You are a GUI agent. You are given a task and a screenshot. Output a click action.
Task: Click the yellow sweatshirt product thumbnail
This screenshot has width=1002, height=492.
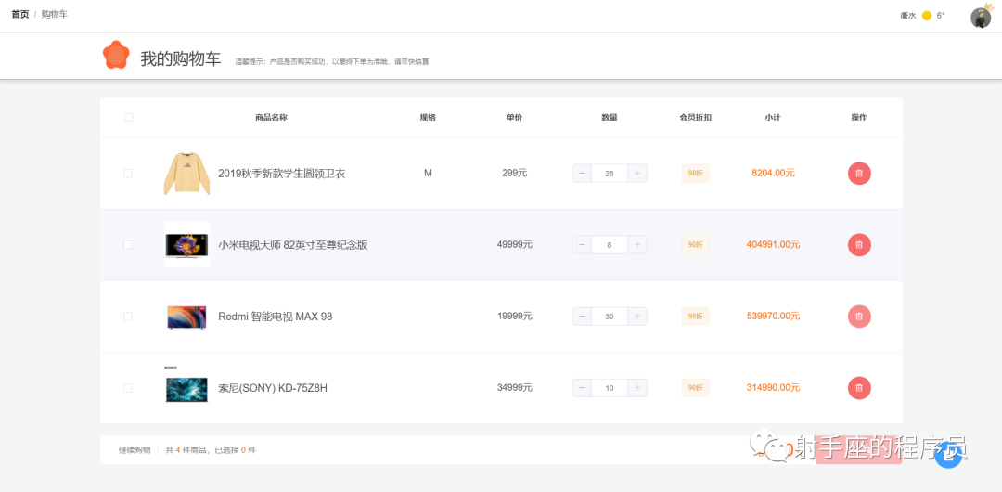(x=186, y=174)
